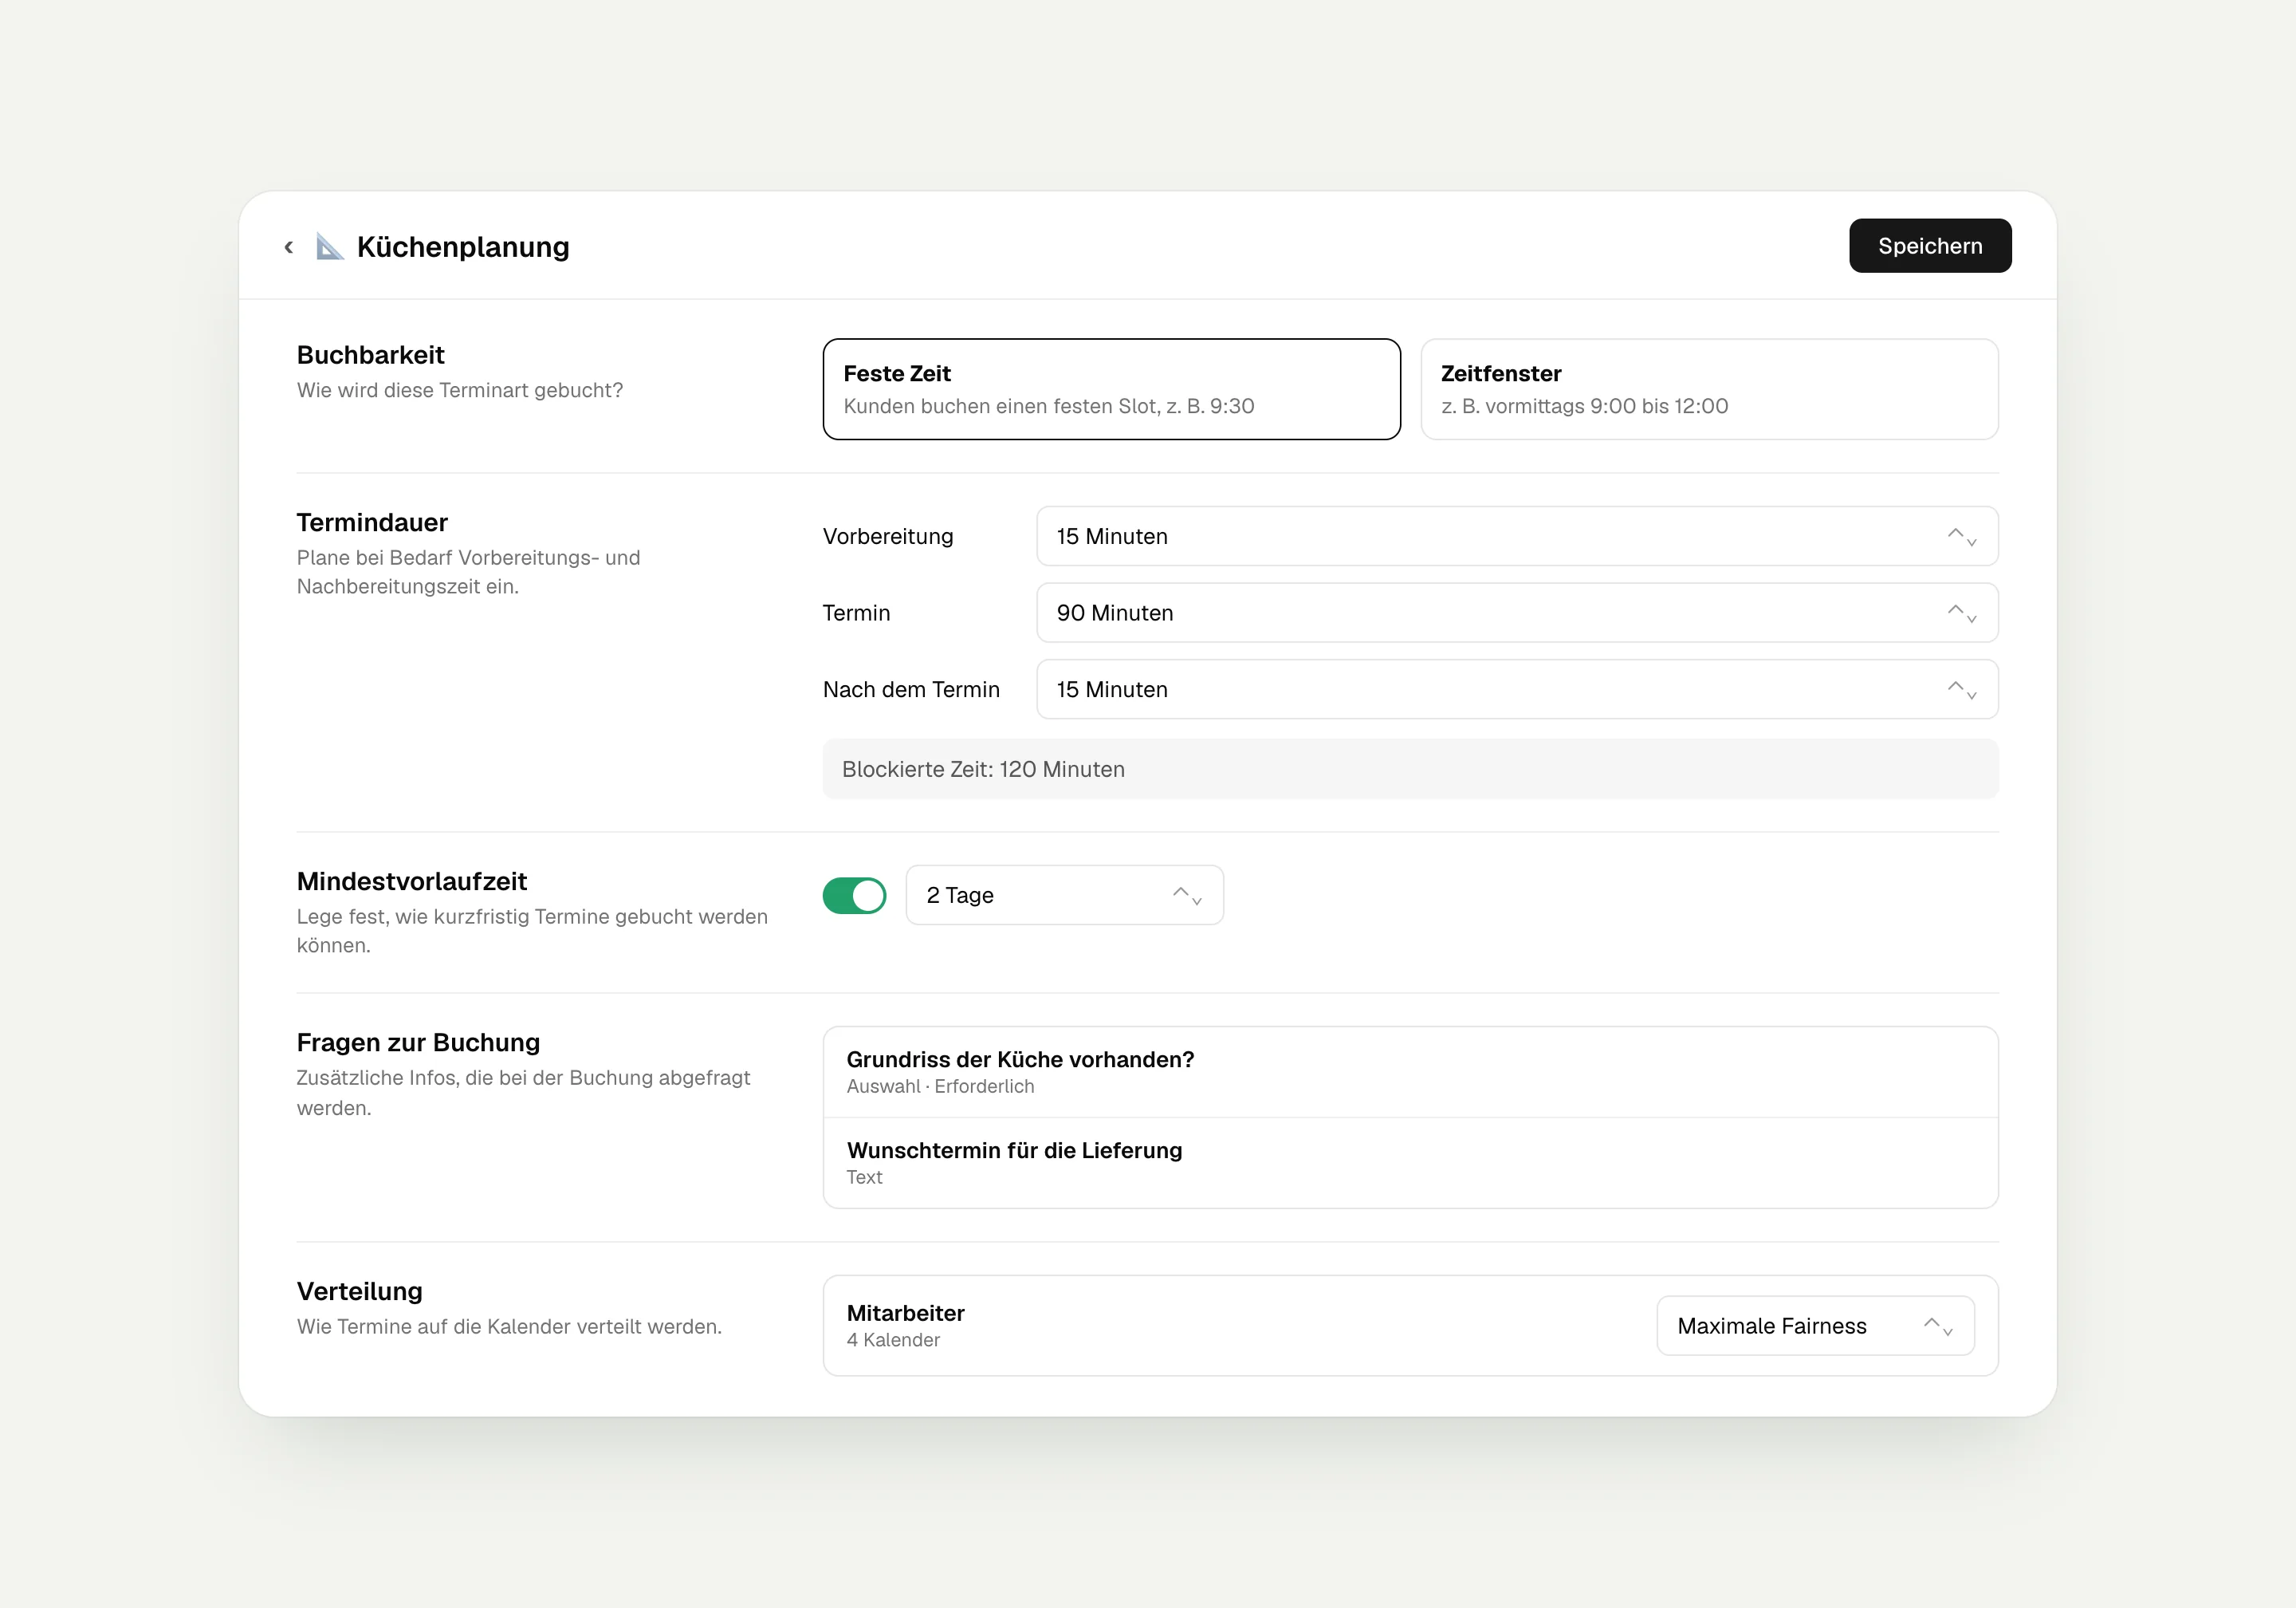Go back using the left chevron
This screenshot has height=1608, width=2296.
[289, 246]
